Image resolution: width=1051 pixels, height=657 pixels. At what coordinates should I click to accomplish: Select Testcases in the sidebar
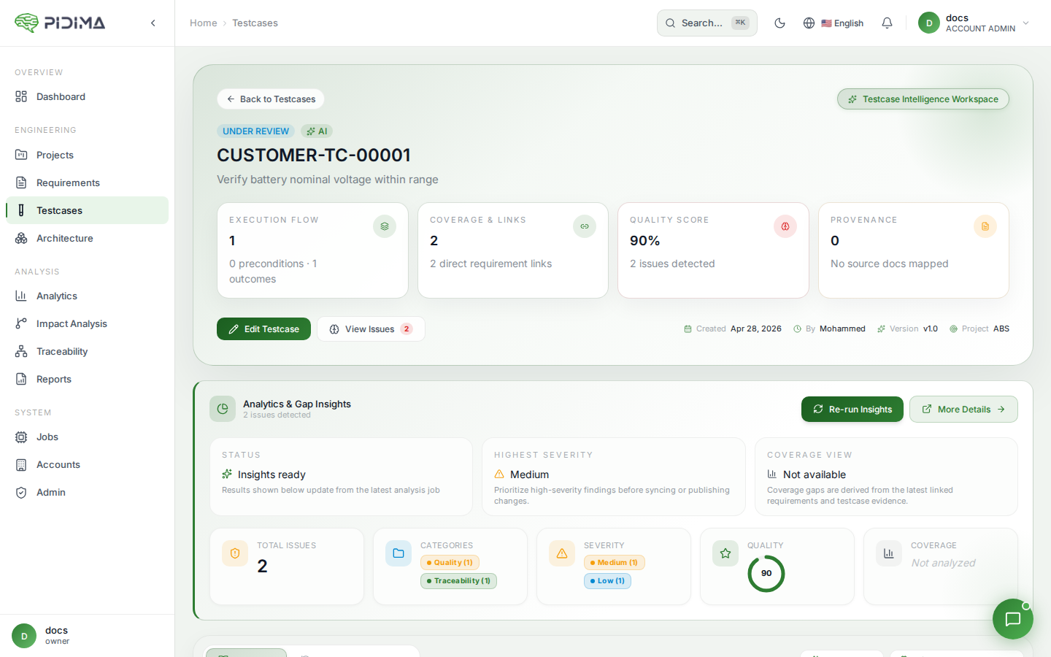[87, 210]
